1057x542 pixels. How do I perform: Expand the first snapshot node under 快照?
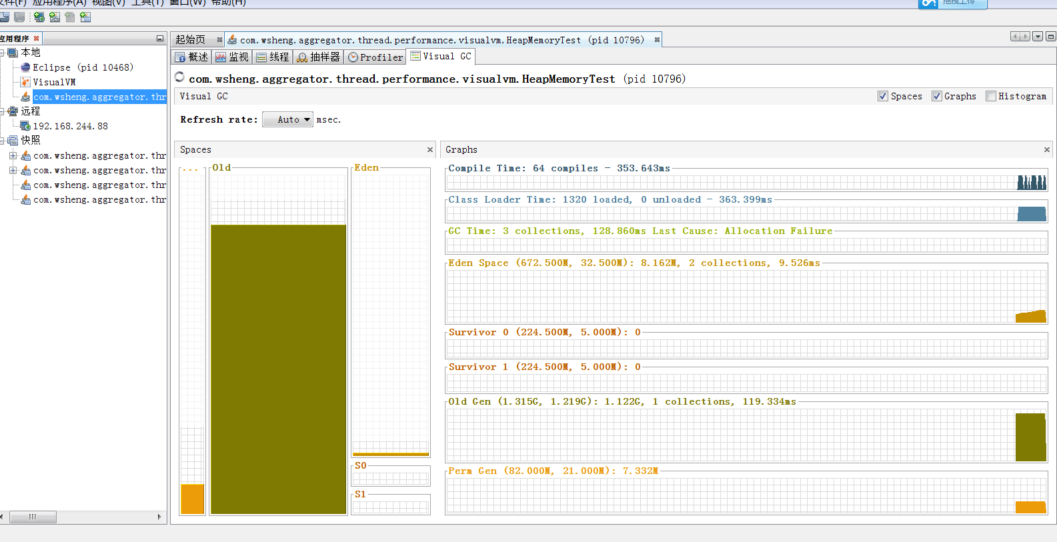(13, 155)
